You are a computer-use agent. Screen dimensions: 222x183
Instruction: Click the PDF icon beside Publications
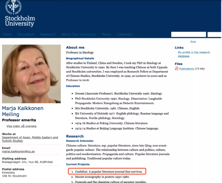177,69
